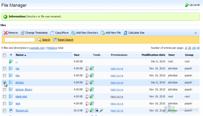
Task: Check the css folder checkbox
Action: tap(4, 68)
